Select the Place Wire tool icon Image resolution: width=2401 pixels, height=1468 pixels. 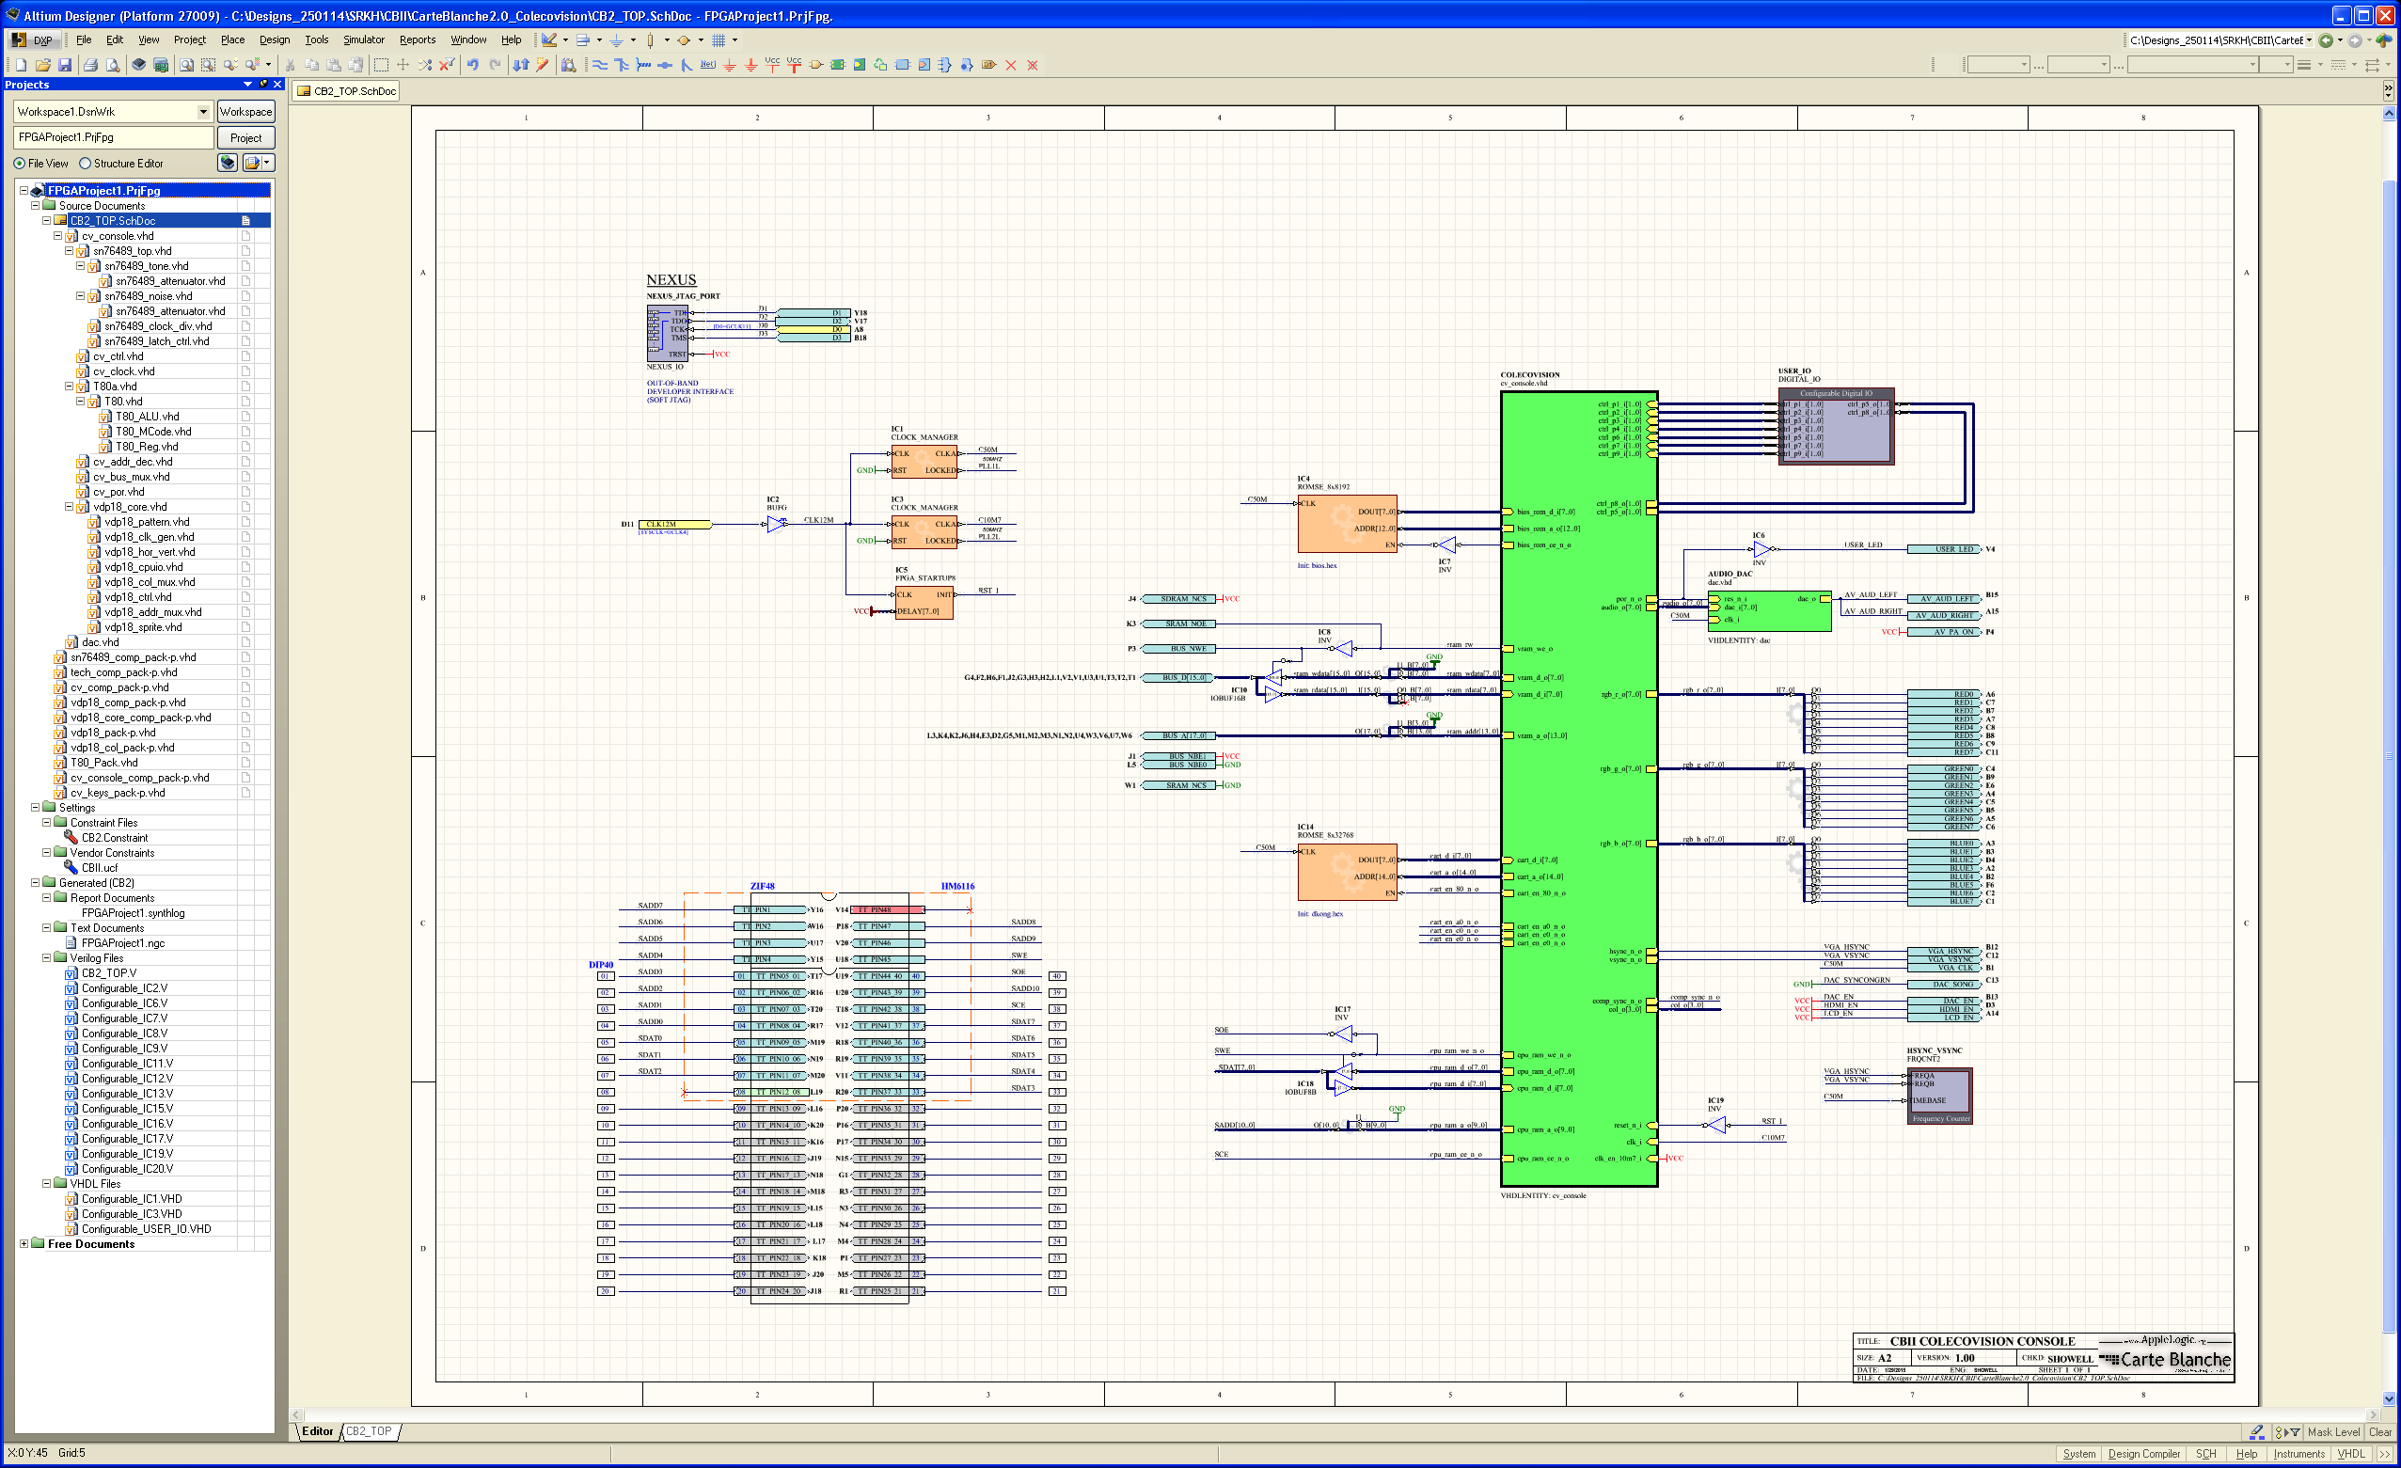[600, 65]
